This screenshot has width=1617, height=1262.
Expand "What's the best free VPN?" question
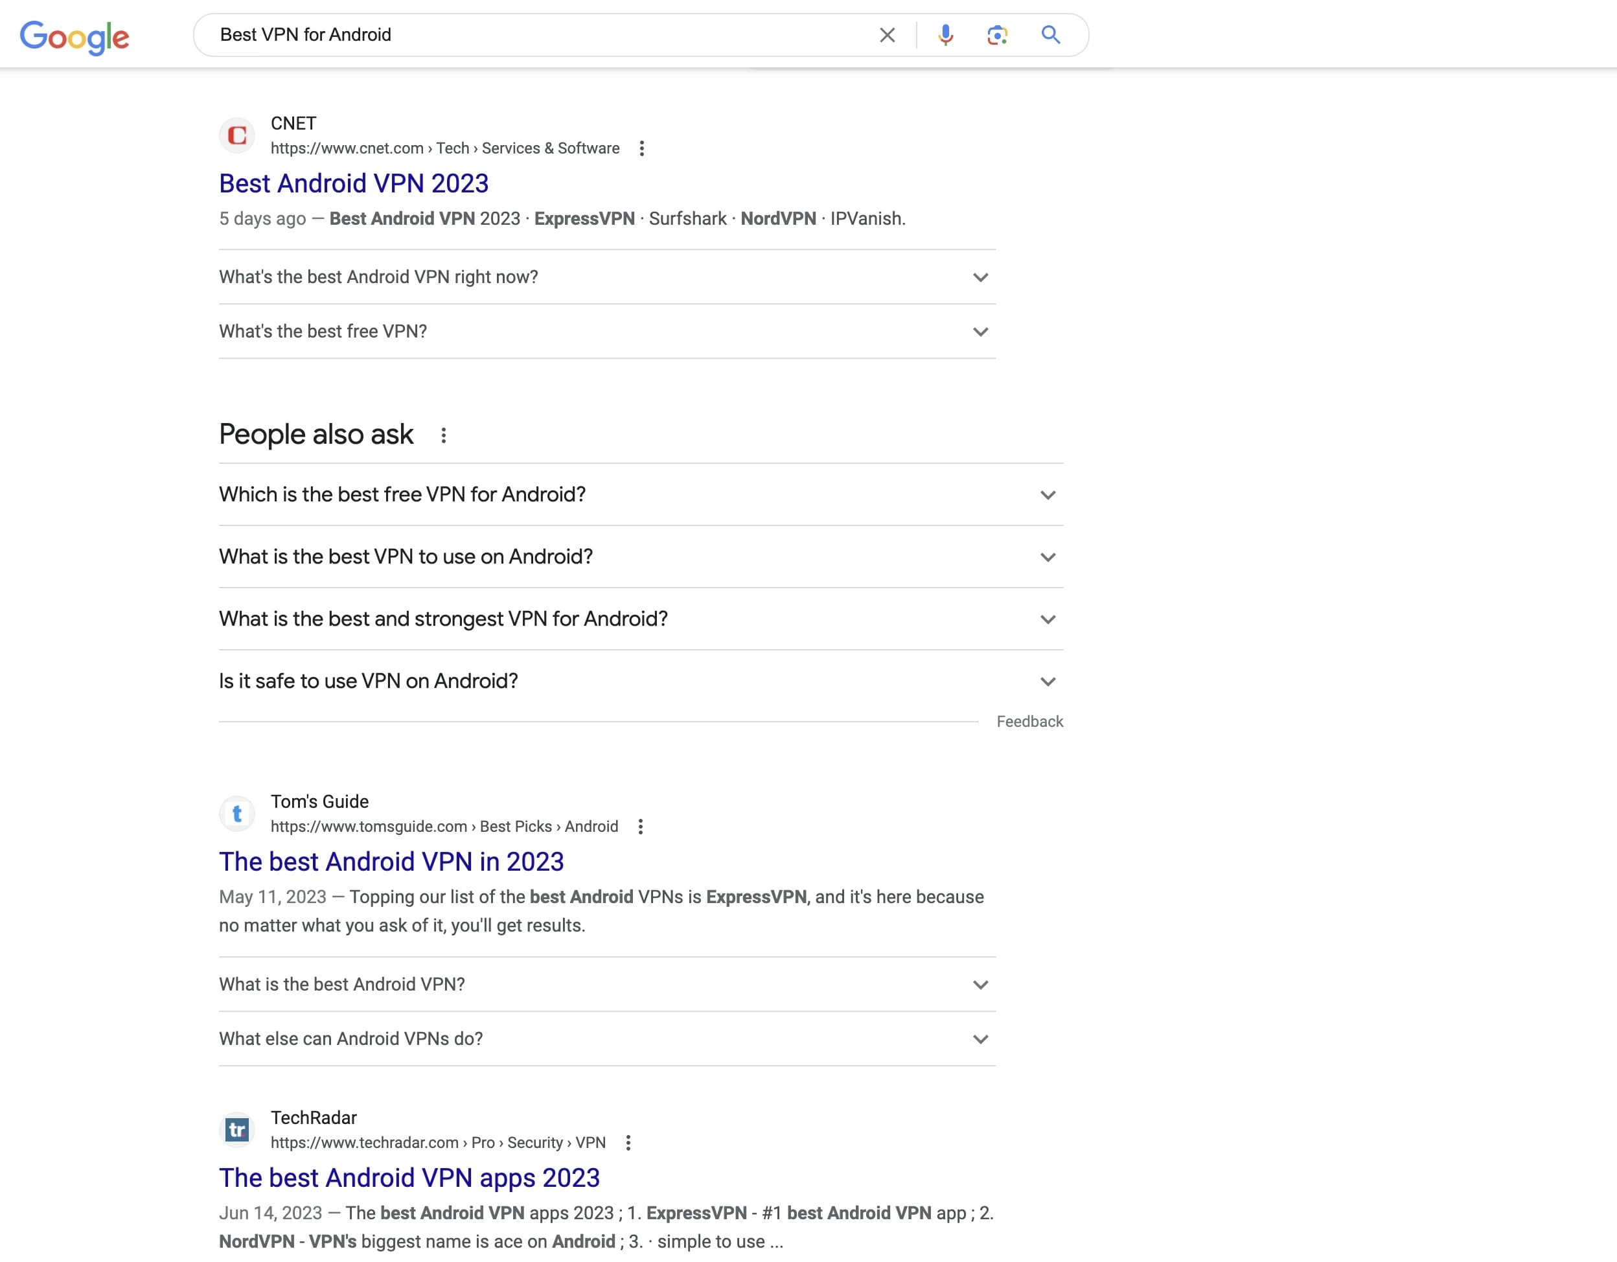click(x=980, y=332)
